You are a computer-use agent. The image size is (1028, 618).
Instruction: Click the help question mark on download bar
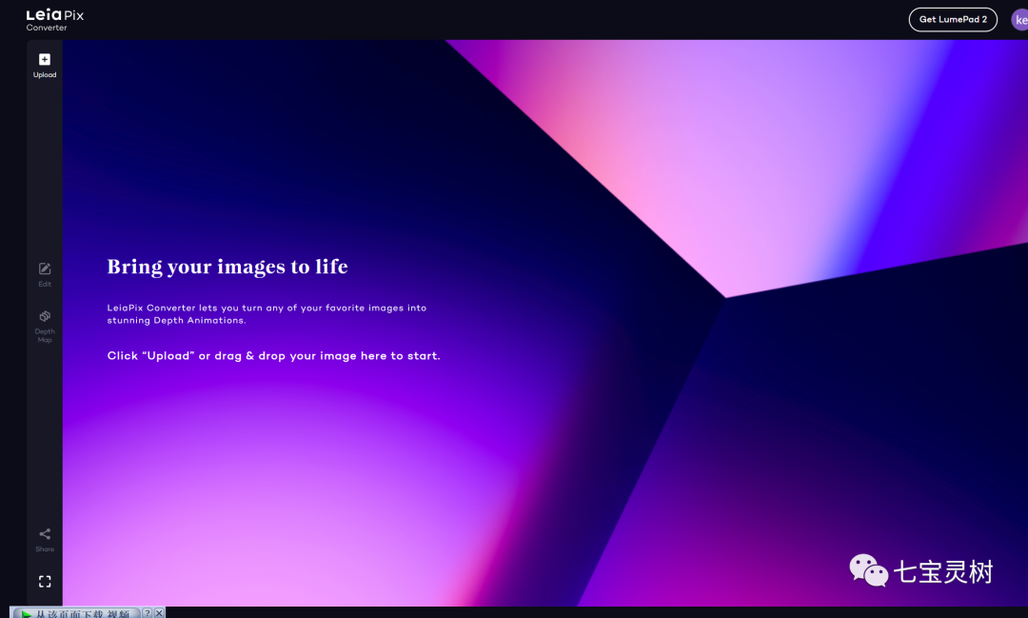coord(147,612)
